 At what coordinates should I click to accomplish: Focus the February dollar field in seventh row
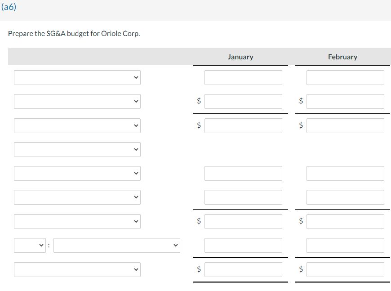345,221
